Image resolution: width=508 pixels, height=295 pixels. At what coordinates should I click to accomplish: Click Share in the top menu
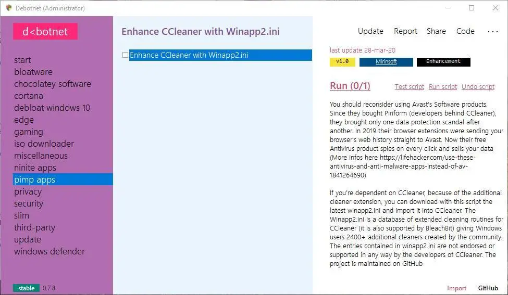[436, 31]
